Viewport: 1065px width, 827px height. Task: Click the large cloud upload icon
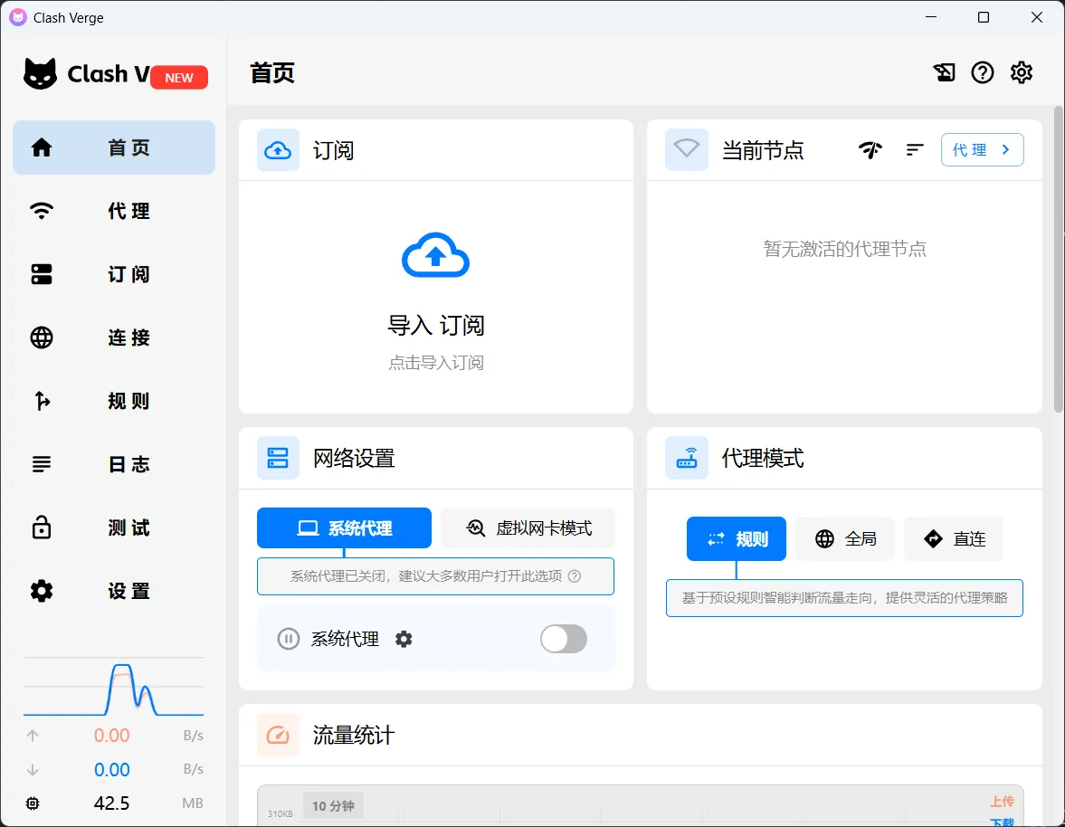point(435,256)
